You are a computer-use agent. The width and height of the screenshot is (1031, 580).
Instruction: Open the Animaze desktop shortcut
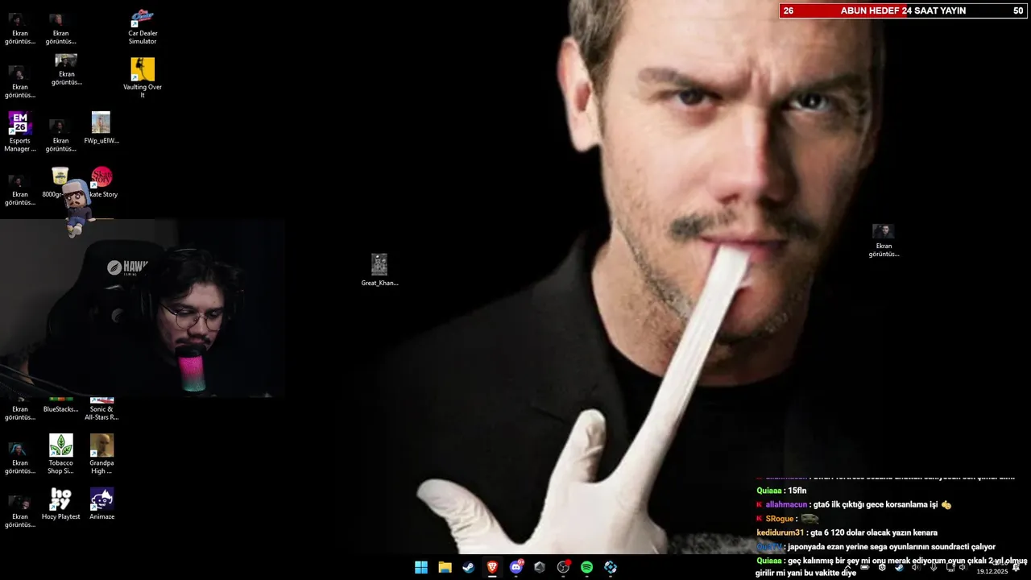[101, 504]
